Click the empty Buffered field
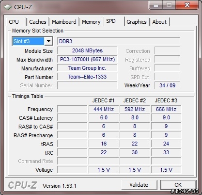Screen dimensions: 202x195 (167, 68)
